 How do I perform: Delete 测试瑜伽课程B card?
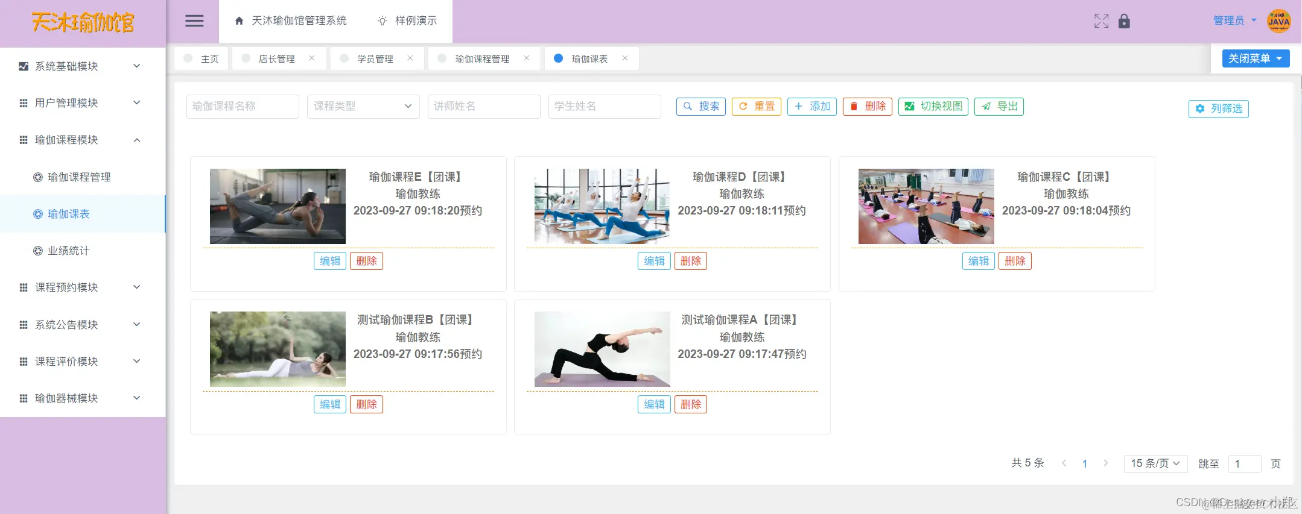(366, 404)
